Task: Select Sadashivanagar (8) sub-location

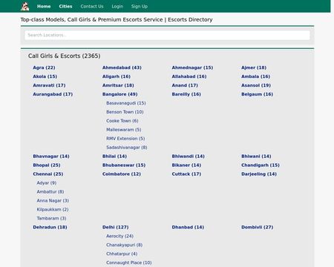Action: click(x=127, y=148)
